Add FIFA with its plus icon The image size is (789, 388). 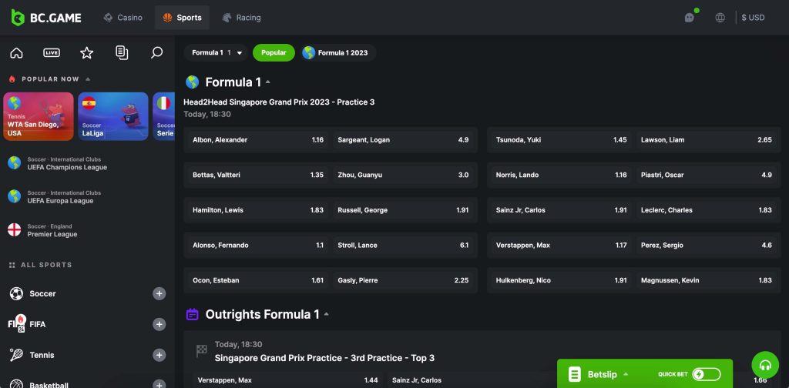coord(159,325)
